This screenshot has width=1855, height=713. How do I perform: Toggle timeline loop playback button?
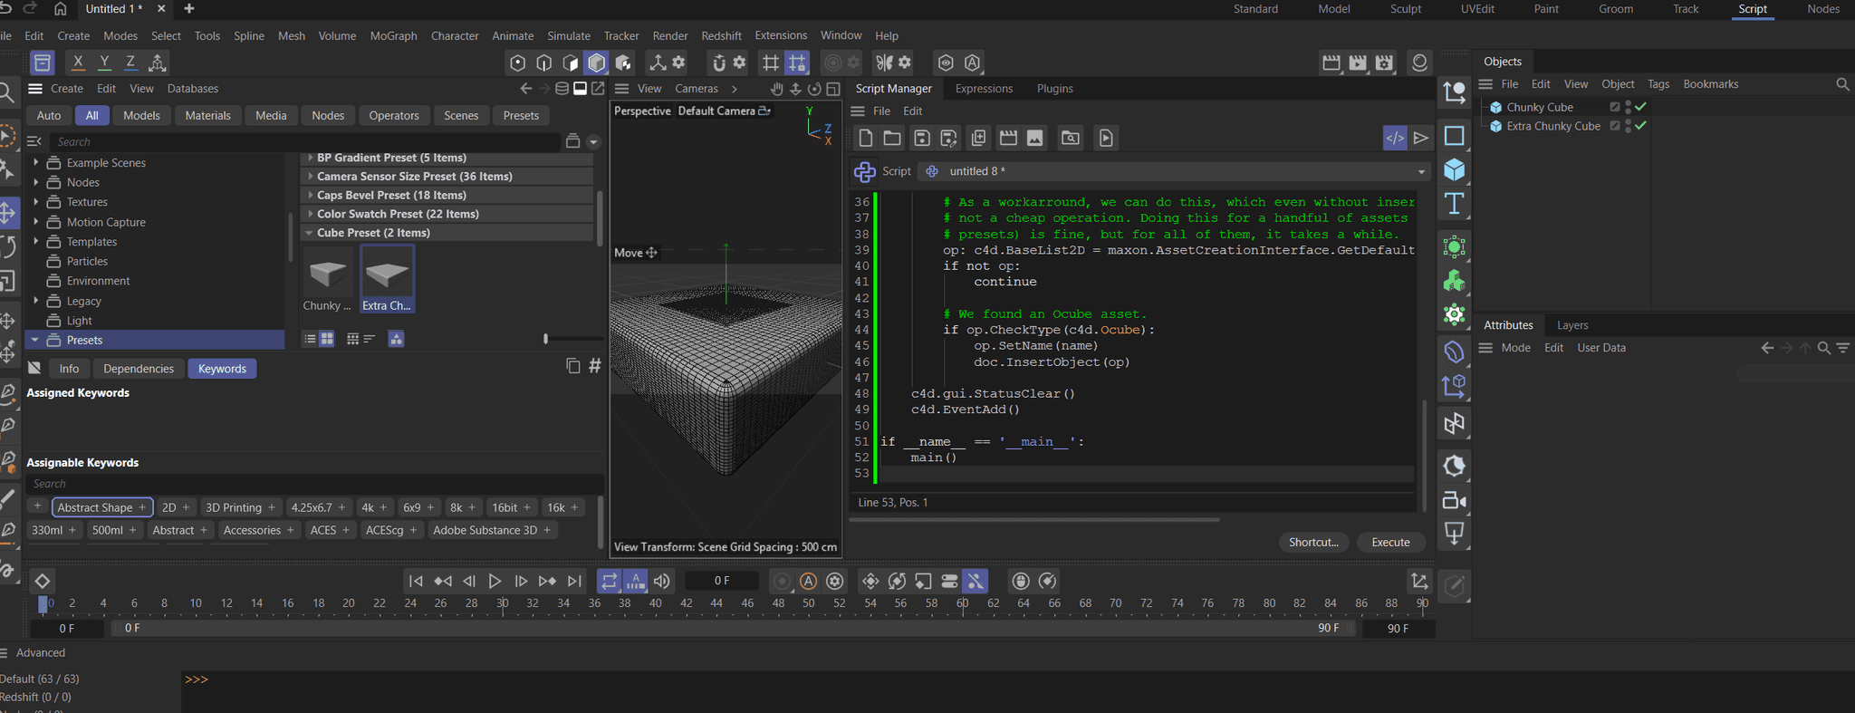point(609,581)
